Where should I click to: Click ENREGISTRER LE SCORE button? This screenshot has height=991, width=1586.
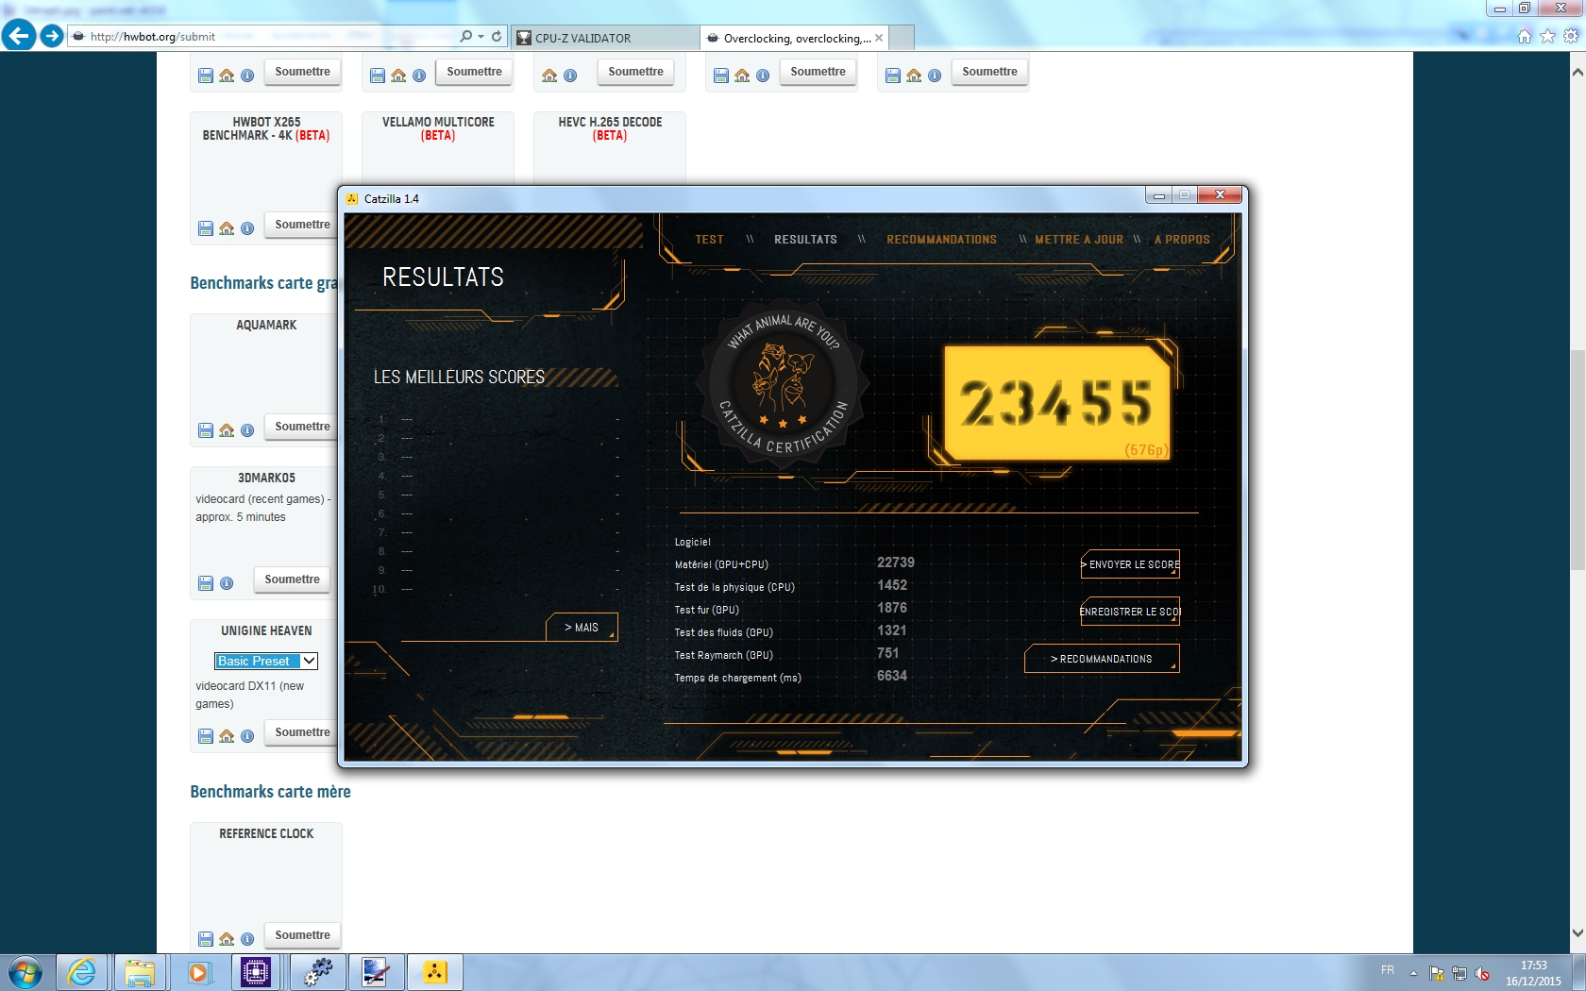click(1131, 612)
